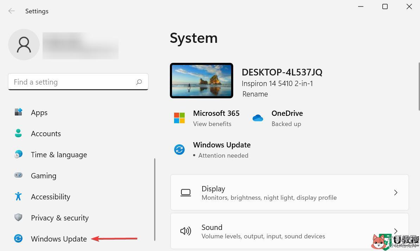Open the Apps settings category

[x=39, y=113]
